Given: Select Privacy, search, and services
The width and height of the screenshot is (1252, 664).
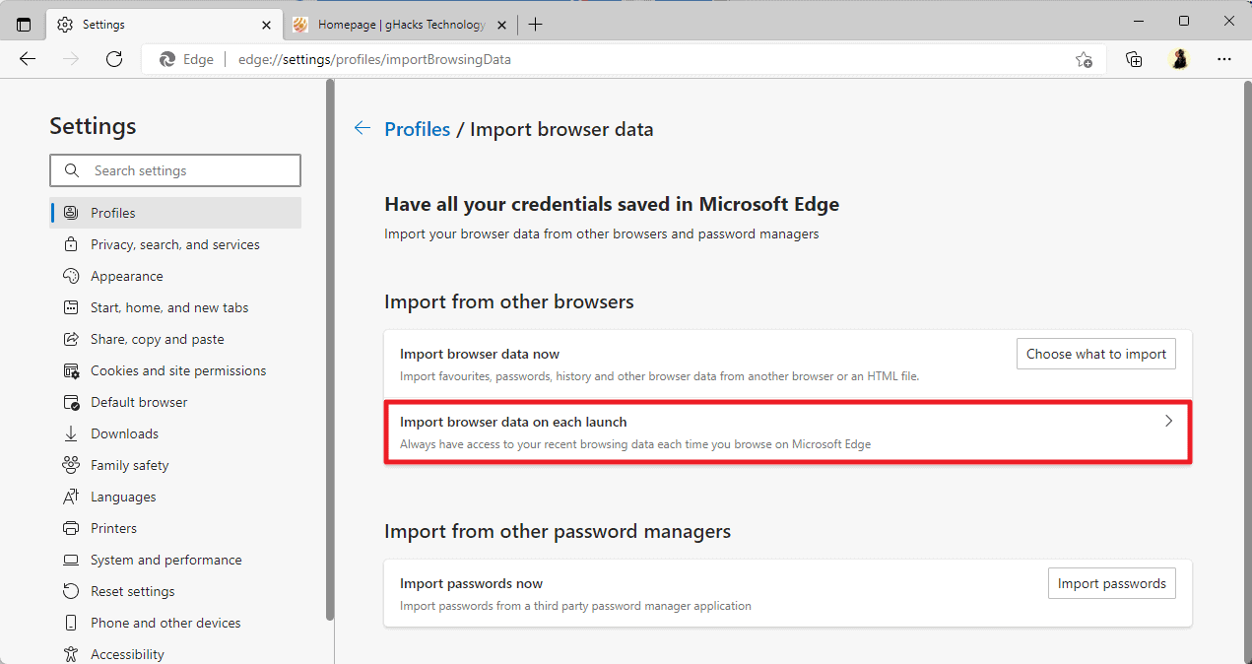Looking at the screenshot, I should (x=175, y=243).
